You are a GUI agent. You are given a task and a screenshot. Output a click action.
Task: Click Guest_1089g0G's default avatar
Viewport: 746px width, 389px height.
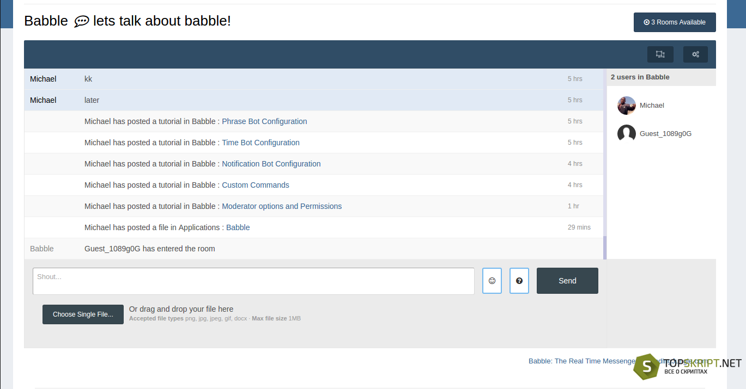(627, 134)
